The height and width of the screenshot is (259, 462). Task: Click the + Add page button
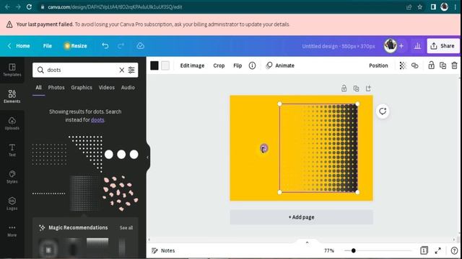point(302,217)
